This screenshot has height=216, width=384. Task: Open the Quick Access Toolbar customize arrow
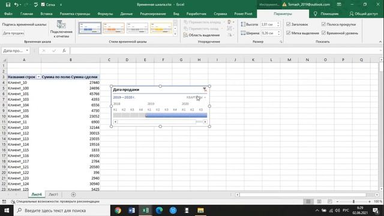click(x=61, y=5)
